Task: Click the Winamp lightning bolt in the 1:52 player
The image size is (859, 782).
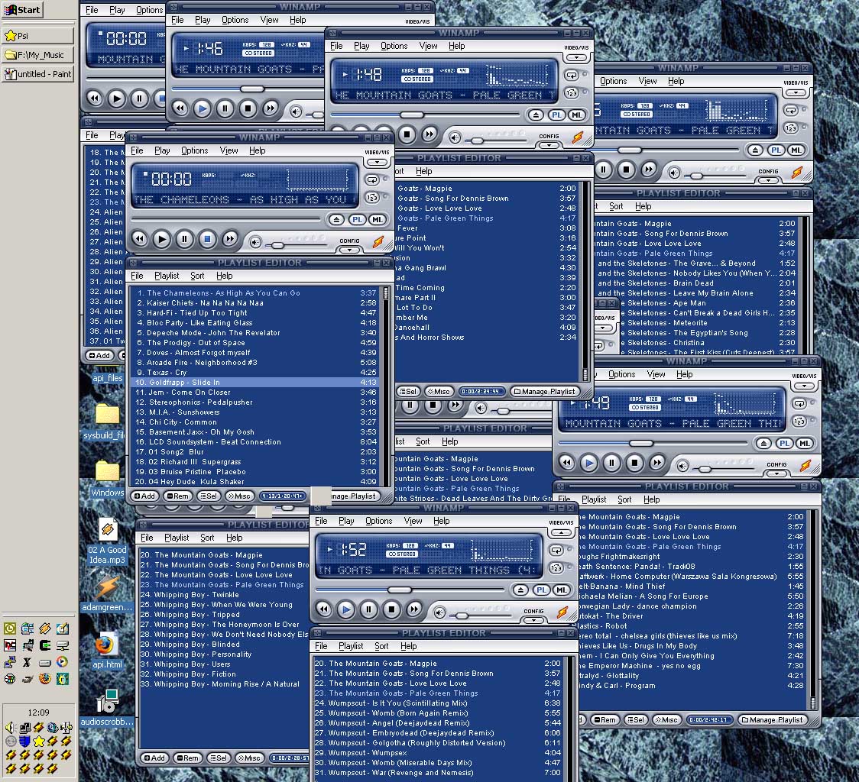Action: click(x=562, y=612)
